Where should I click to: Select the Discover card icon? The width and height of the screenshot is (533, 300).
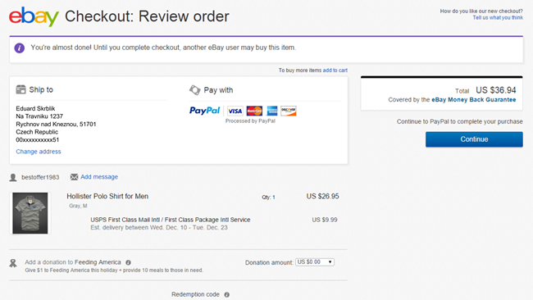(x=289, y=111)
